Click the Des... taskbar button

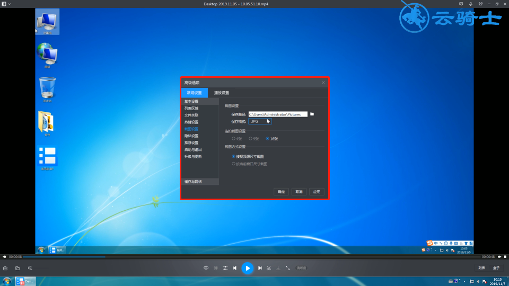click(x=25, y=281)
